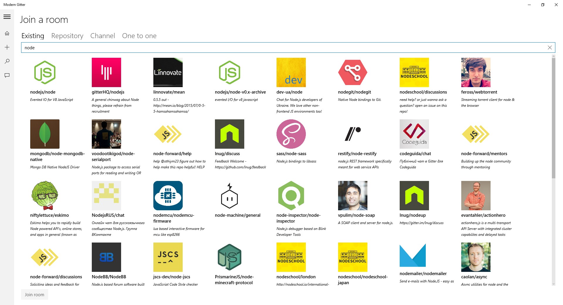Select the dev-ua/node room image

(291, 72)
